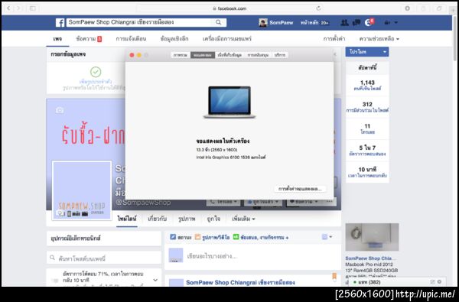Expand the 'เพิ่มเติม' more dropdown
The image size is (459, 302).
click(243, 219)
